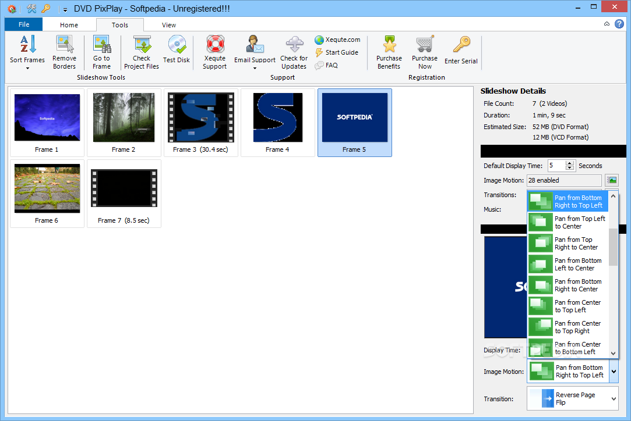Open the File menu tab
631x421 pixels.
(x=24, y=24)
